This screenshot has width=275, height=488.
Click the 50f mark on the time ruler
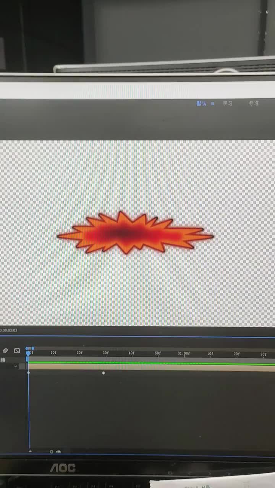point(157,353)
